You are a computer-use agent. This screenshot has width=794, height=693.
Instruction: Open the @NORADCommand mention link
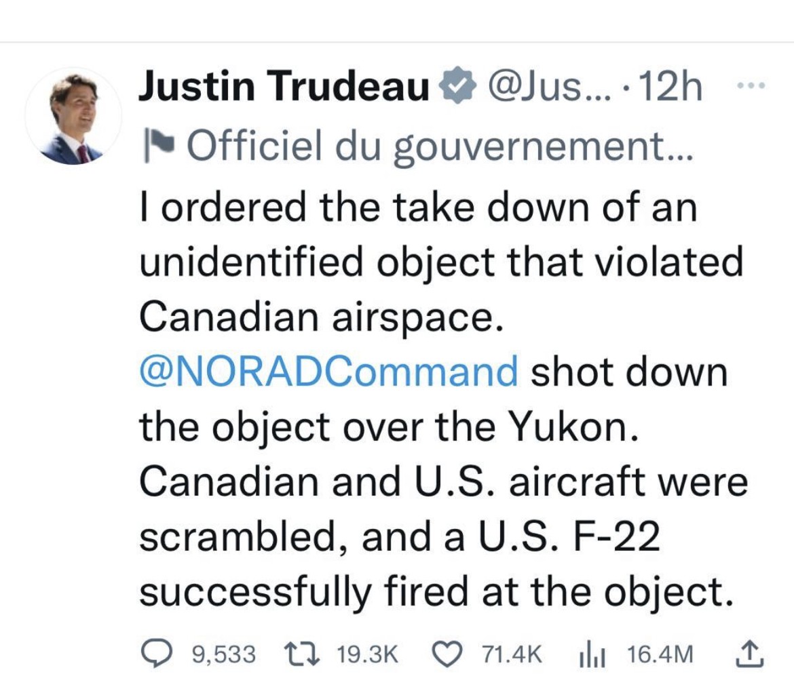click(328, 372)
